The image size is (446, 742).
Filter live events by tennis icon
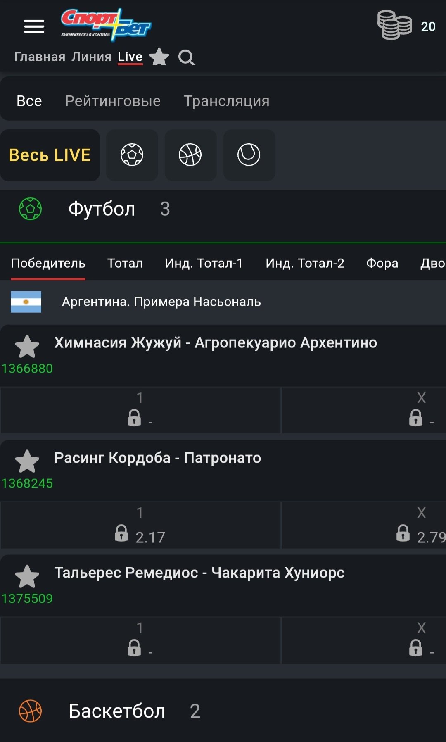[x=249, y=155]
